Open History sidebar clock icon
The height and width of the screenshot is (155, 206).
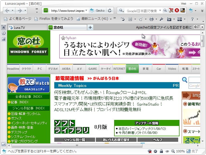[x=3, y=33]
